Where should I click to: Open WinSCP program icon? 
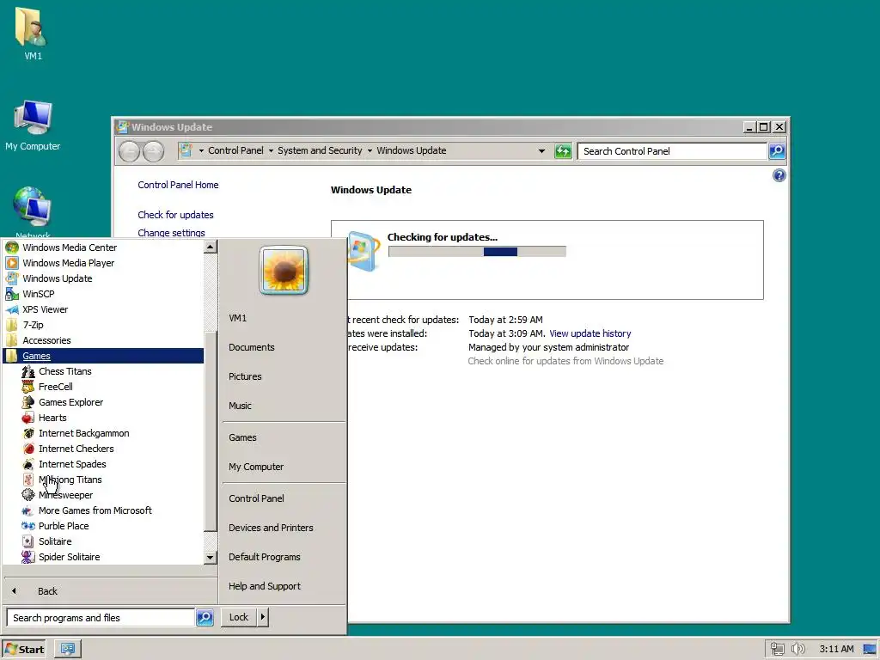(12, 294)
